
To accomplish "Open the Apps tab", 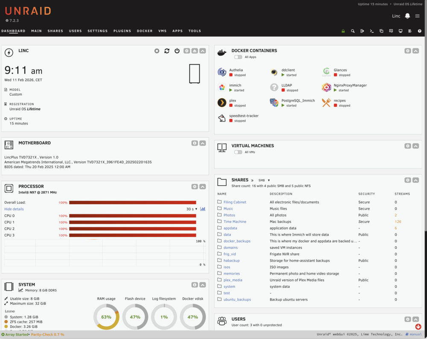I will tap(178, 31).
